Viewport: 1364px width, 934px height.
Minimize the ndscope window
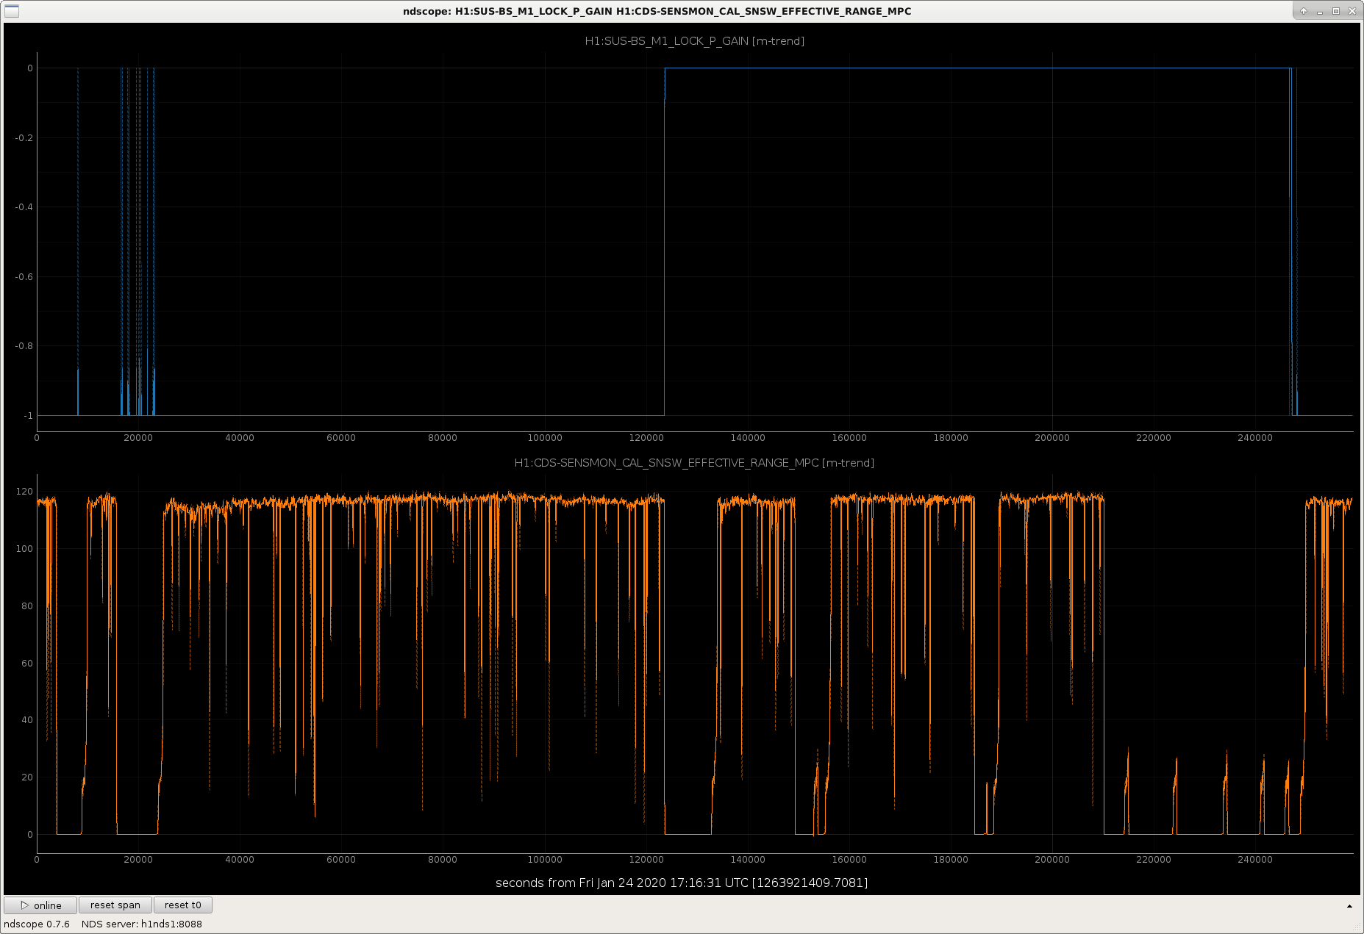click(1320, 11)
